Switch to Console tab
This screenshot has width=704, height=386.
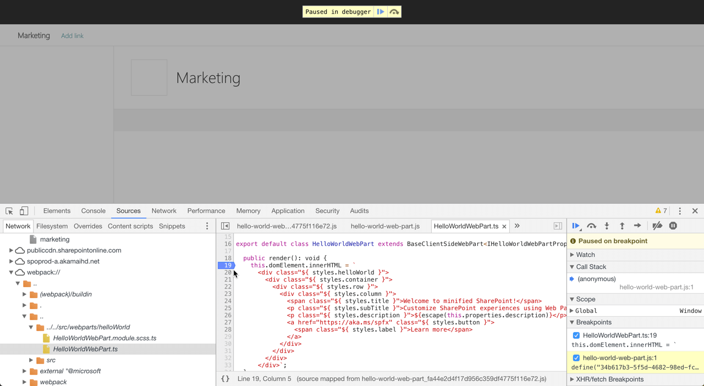(x=94, y=211)
